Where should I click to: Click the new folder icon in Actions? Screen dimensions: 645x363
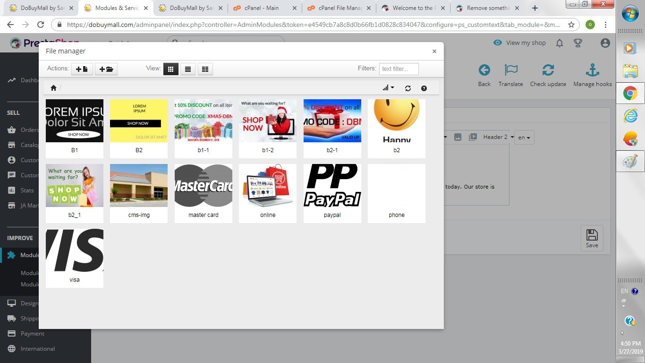pyautogui.click(x=106, y=69)
